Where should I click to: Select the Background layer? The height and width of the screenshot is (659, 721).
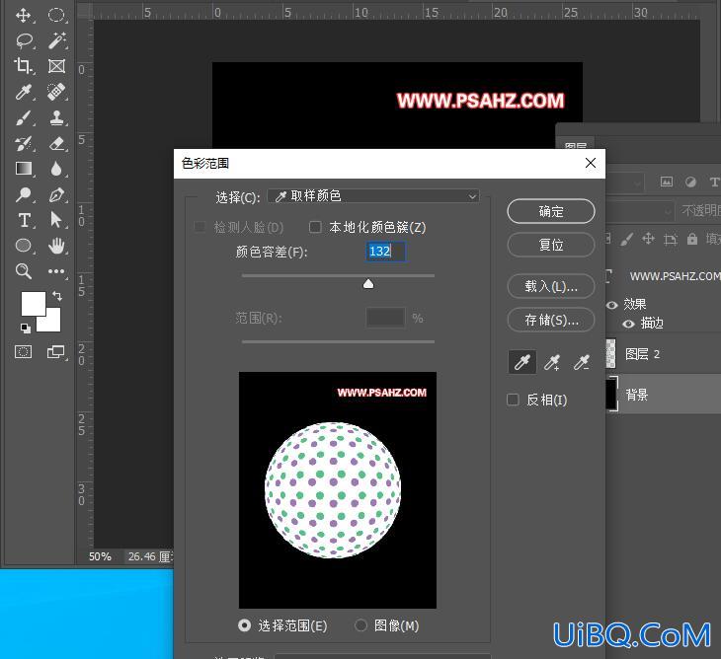[x=662, y=394]
